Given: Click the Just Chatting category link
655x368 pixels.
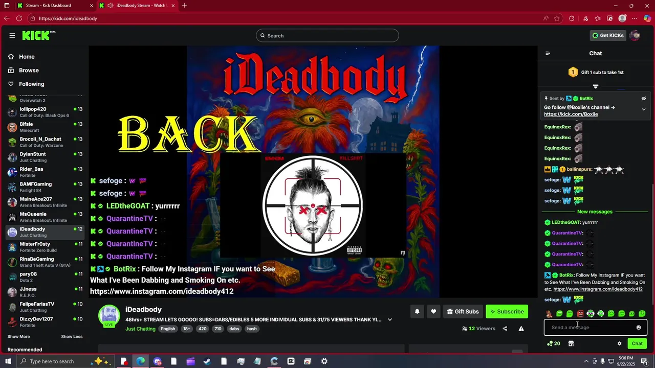Looking at the screenshot, I should click(x=140, y=329).
